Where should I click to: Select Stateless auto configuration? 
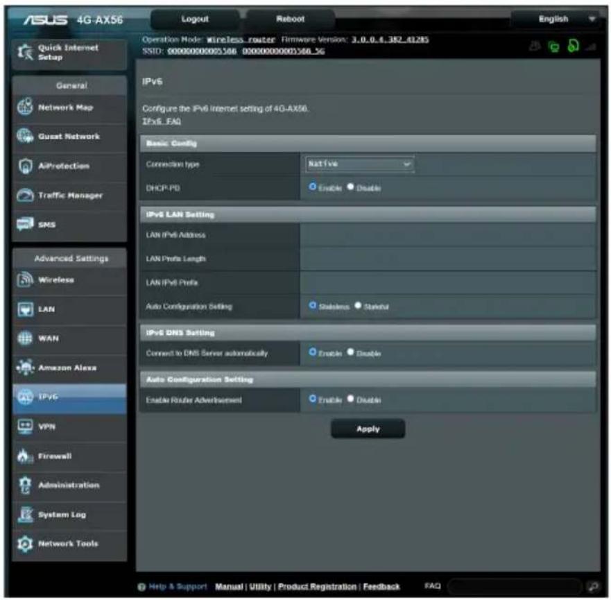(x=312, y=305)
